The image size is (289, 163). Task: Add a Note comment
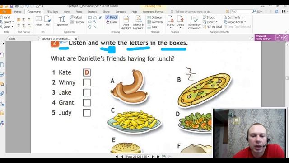pos(38,21)
